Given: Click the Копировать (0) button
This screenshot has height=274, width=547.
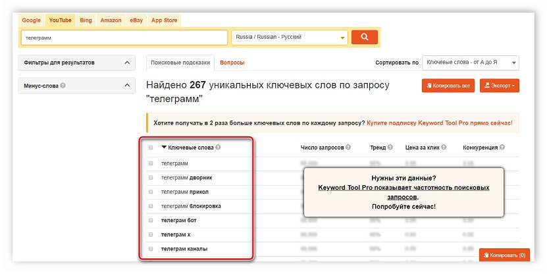Looking at the screenshot, I should tap(504, 255).
